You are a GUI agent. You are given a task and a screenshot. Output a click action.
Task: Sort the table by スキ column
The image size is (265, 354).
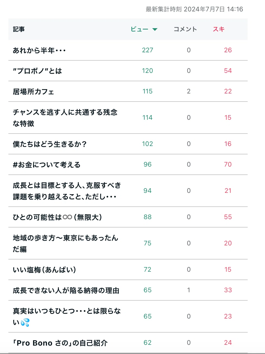pos(219,29)
